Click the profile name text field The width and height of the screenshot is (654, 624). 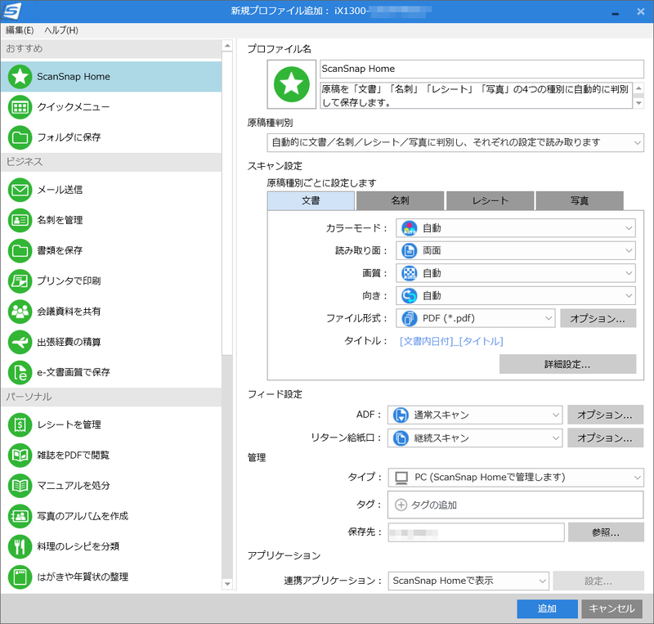click(482, 69)
